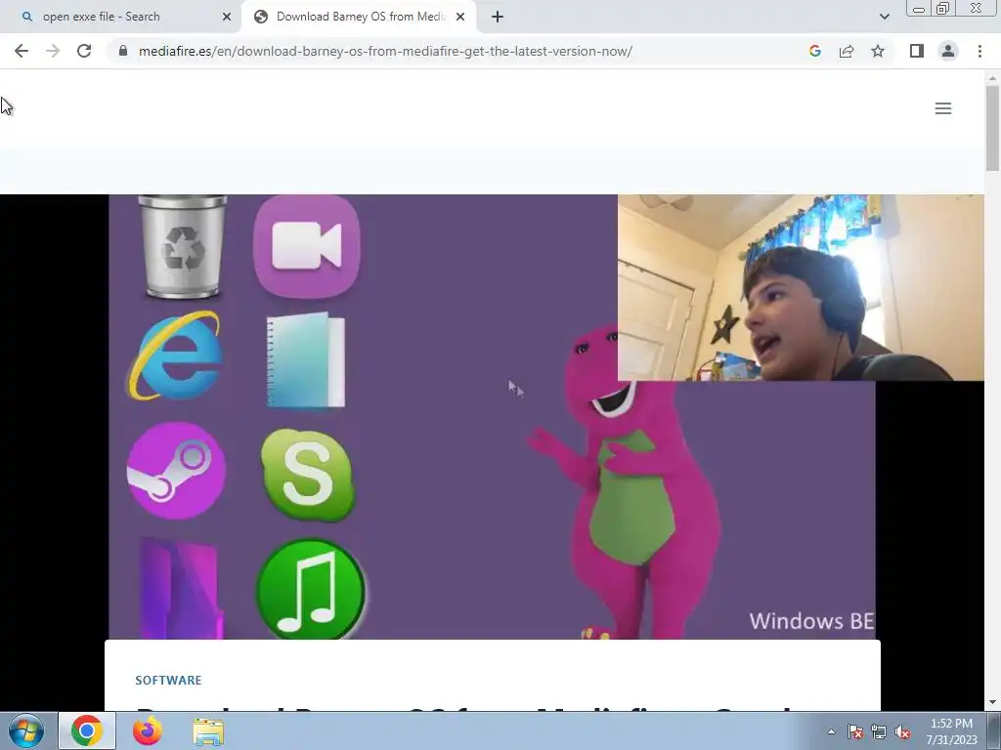Click the Barney OS desktop image
Screen dimensions: 1001x750
point(492,416)
